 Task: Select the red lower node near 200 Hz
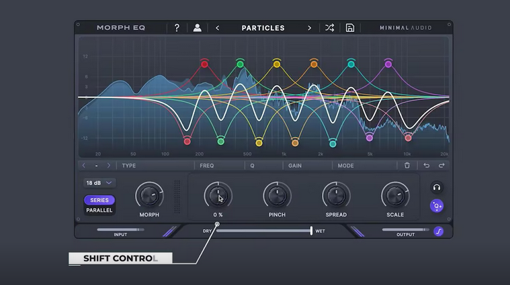187,141
